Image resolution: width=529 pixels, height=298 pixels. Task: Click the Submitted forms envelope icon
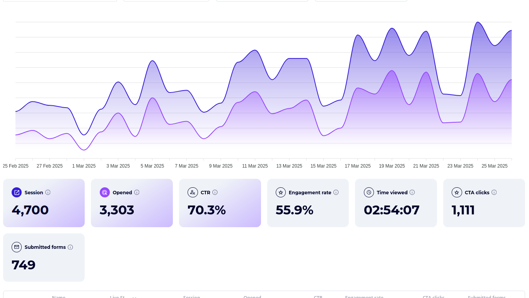coord(17,247)
